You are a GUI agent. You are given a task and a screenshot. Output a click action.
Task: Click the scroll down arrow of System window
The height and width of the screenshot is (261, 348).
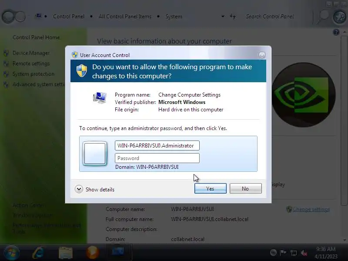(x=345, y=240)
